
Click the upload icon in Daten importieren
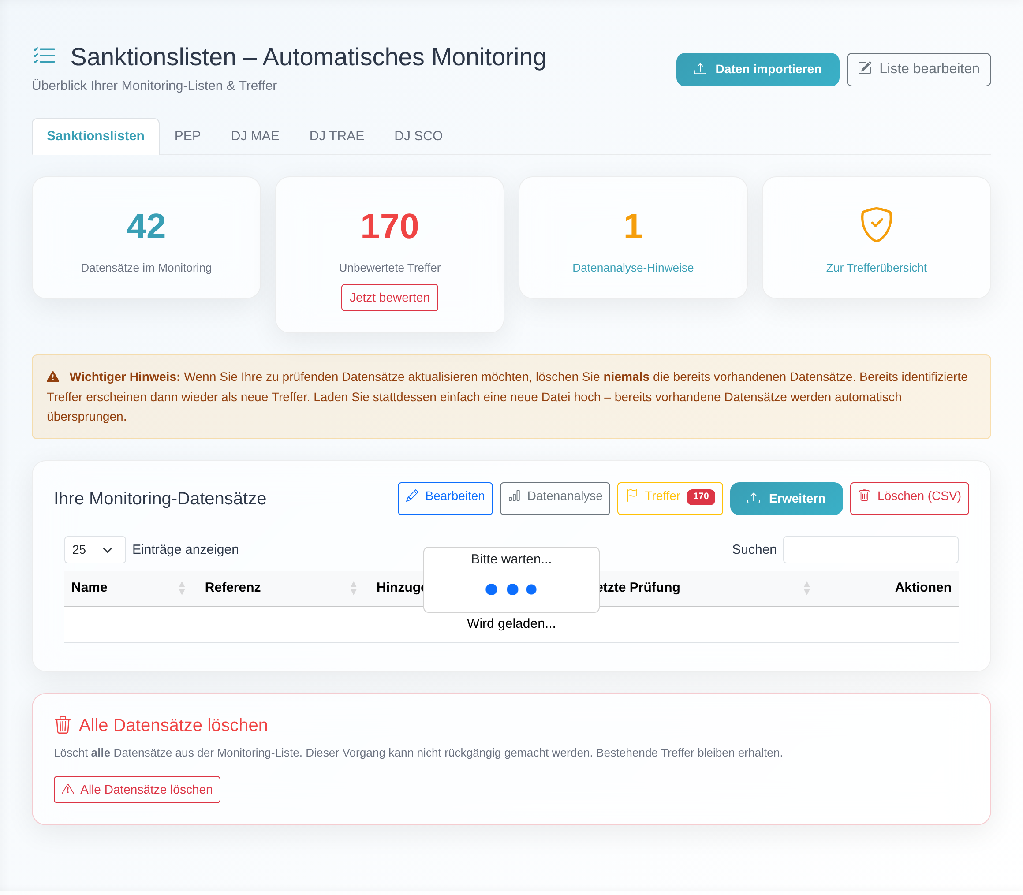(x=700, y=69)
